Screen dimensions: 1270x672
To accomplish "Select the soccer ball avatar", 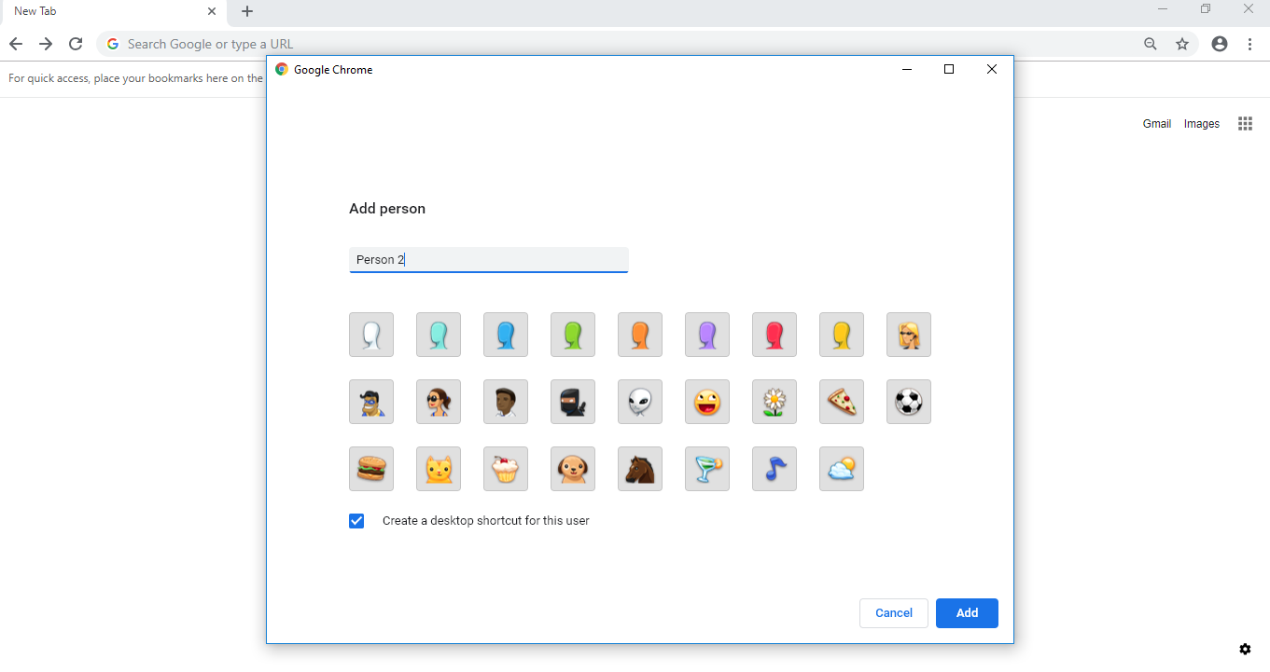I will pyautogui.click(x=909, y=402).
